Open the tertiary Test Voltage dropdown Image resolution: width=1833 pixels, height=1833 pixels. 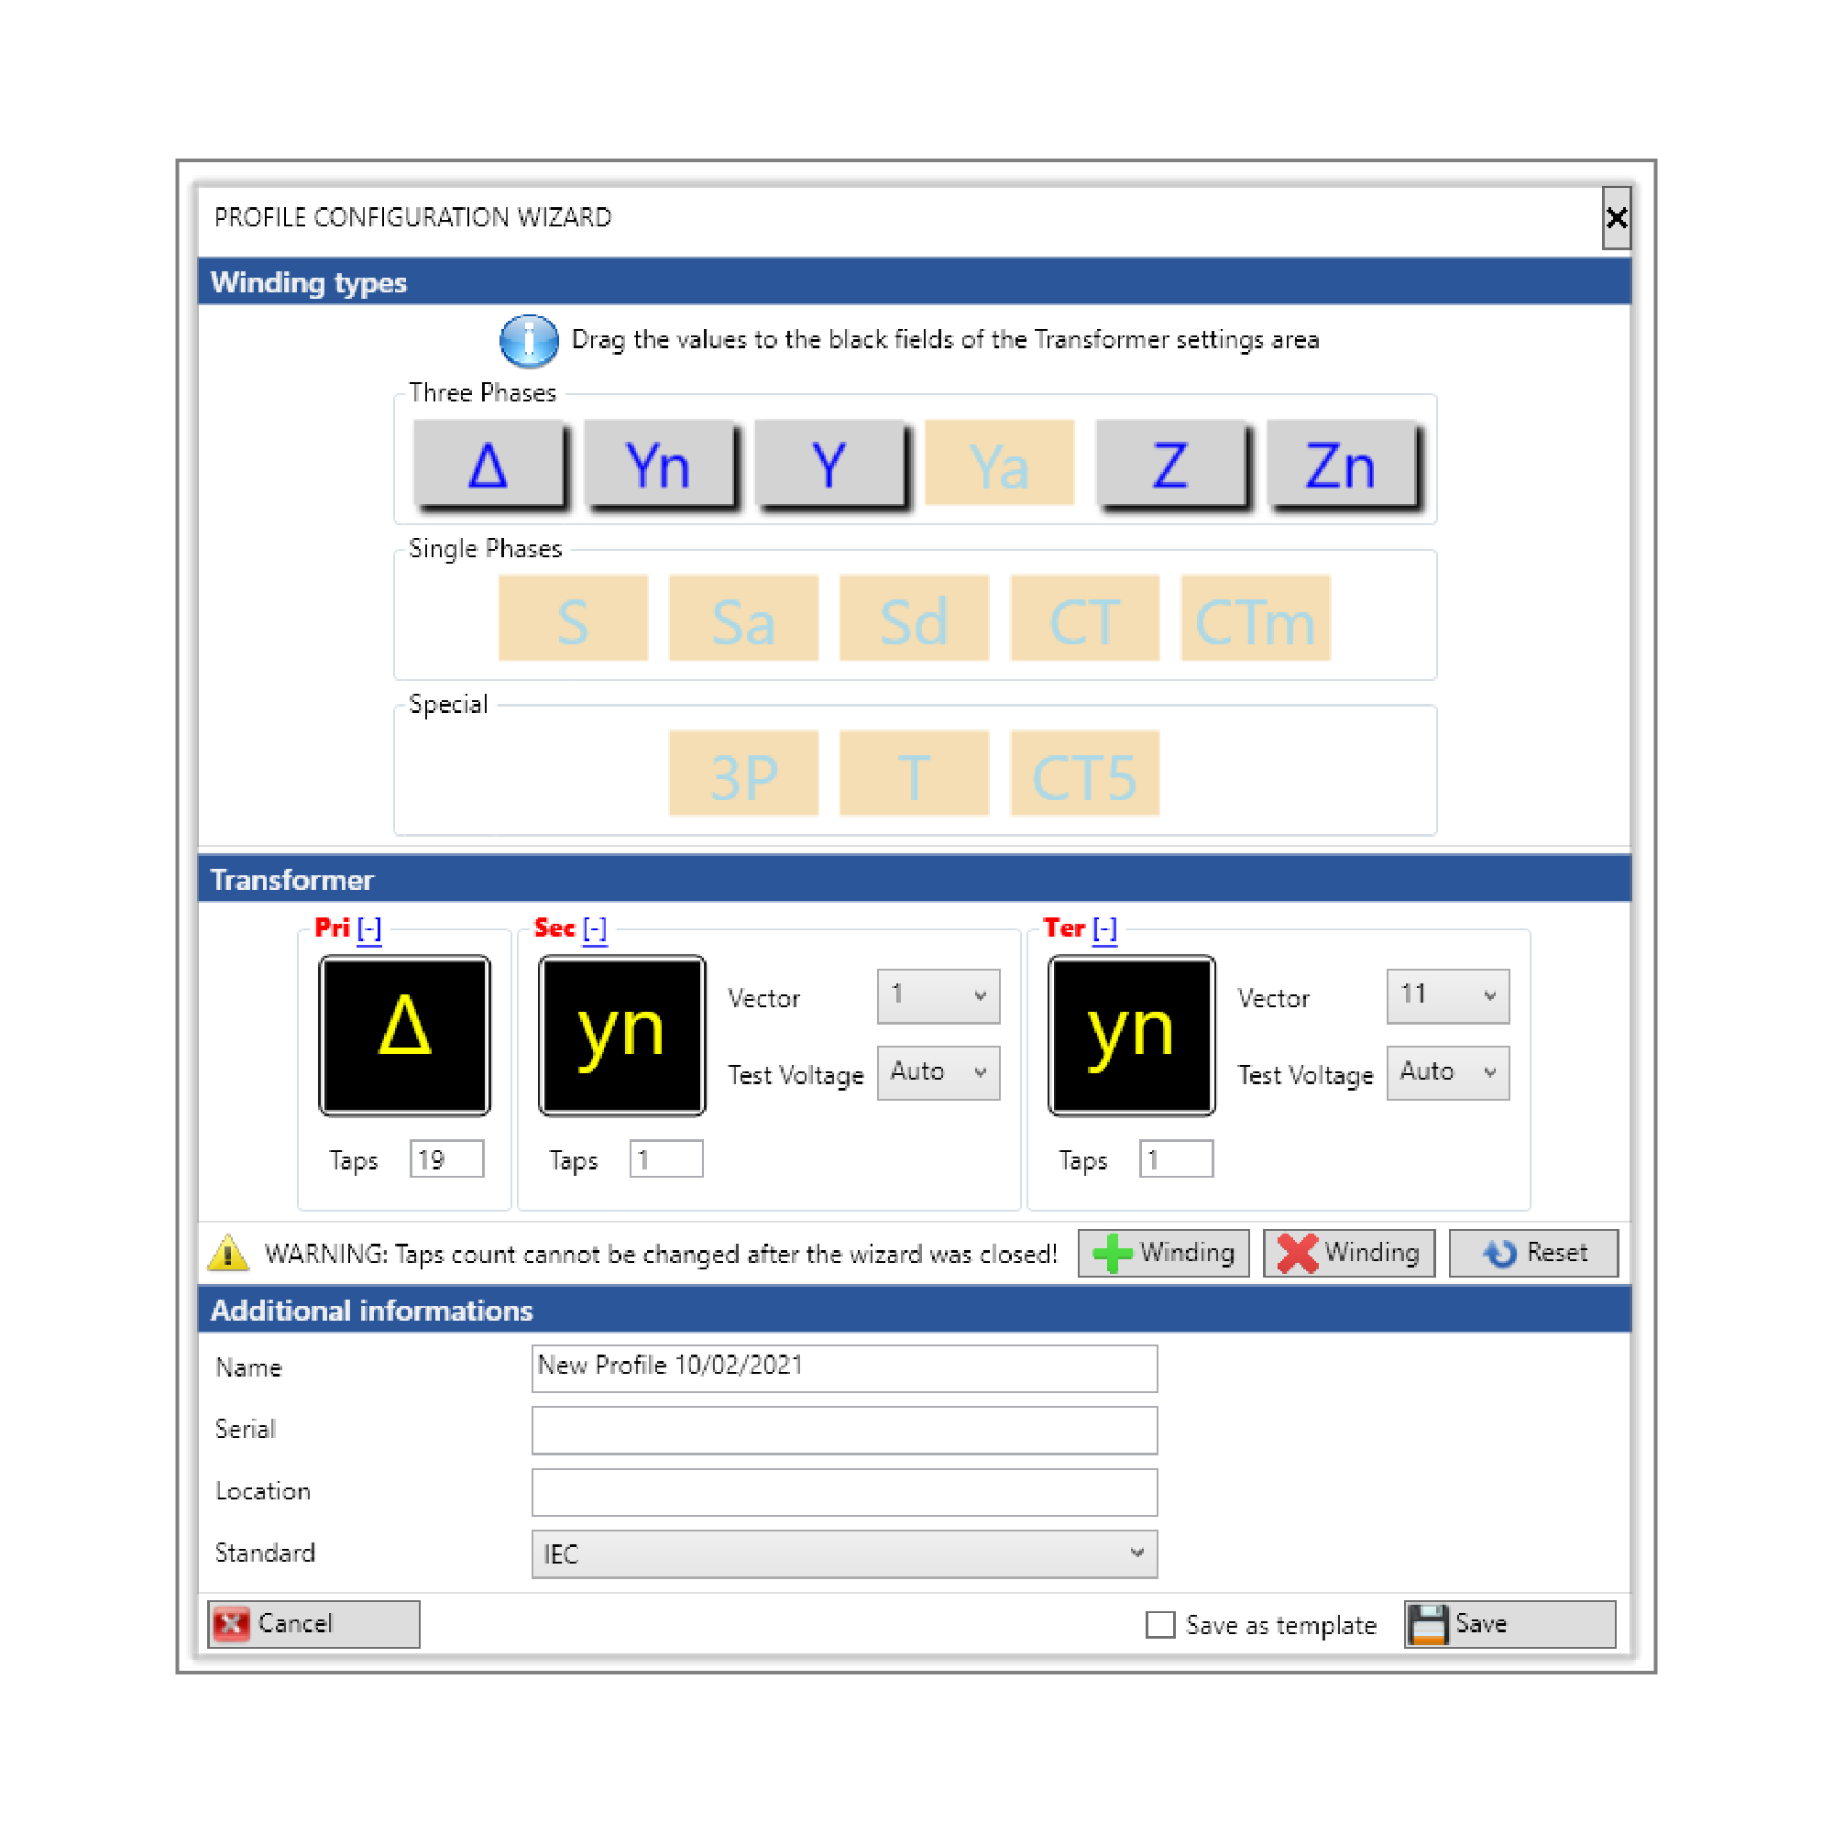(x=1449, y=1073)
